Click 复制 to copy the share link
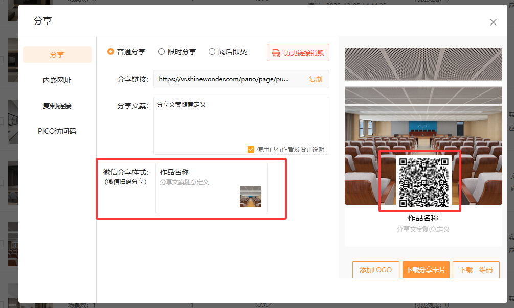 (316, 79)
